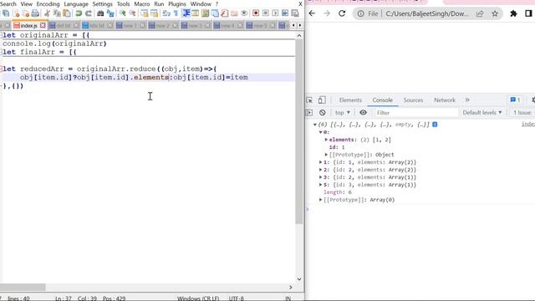
Task: Toggle the Word Wrap toolbar button
Action: coord(166,13)
